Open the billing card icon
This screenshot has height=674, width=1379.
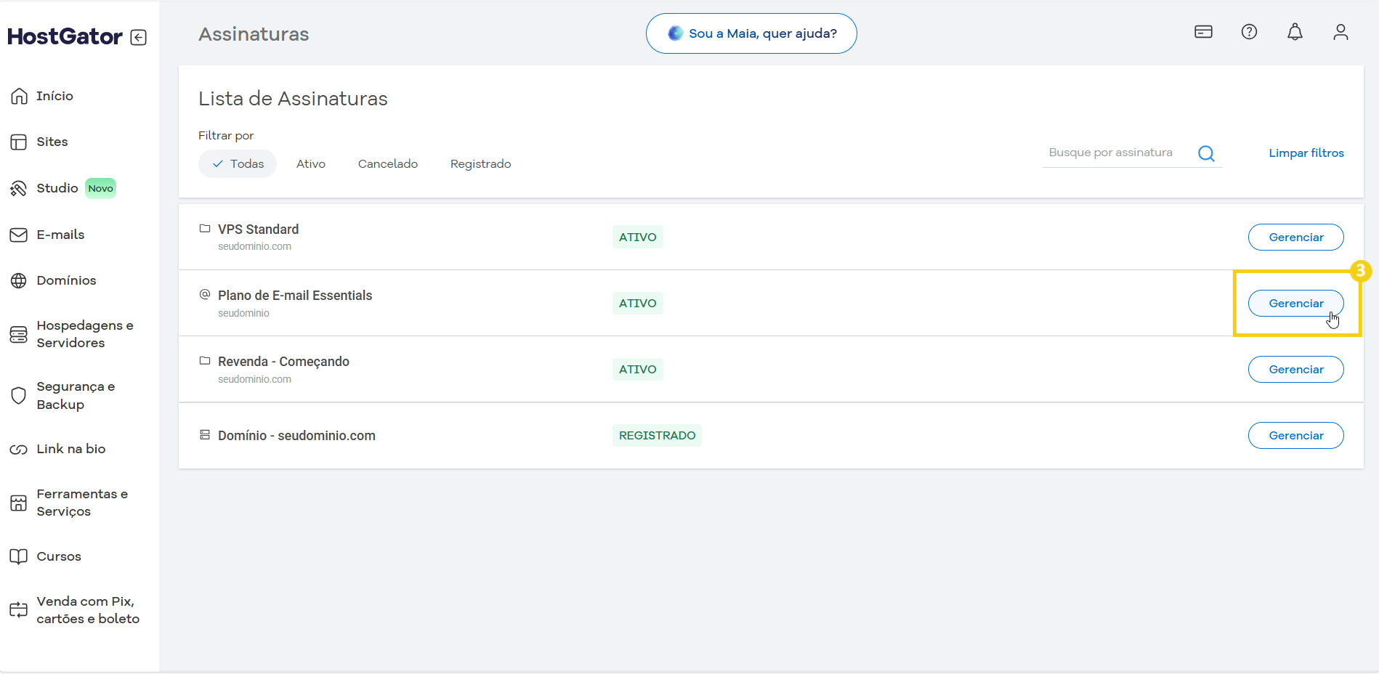(x=1203, y=32)
